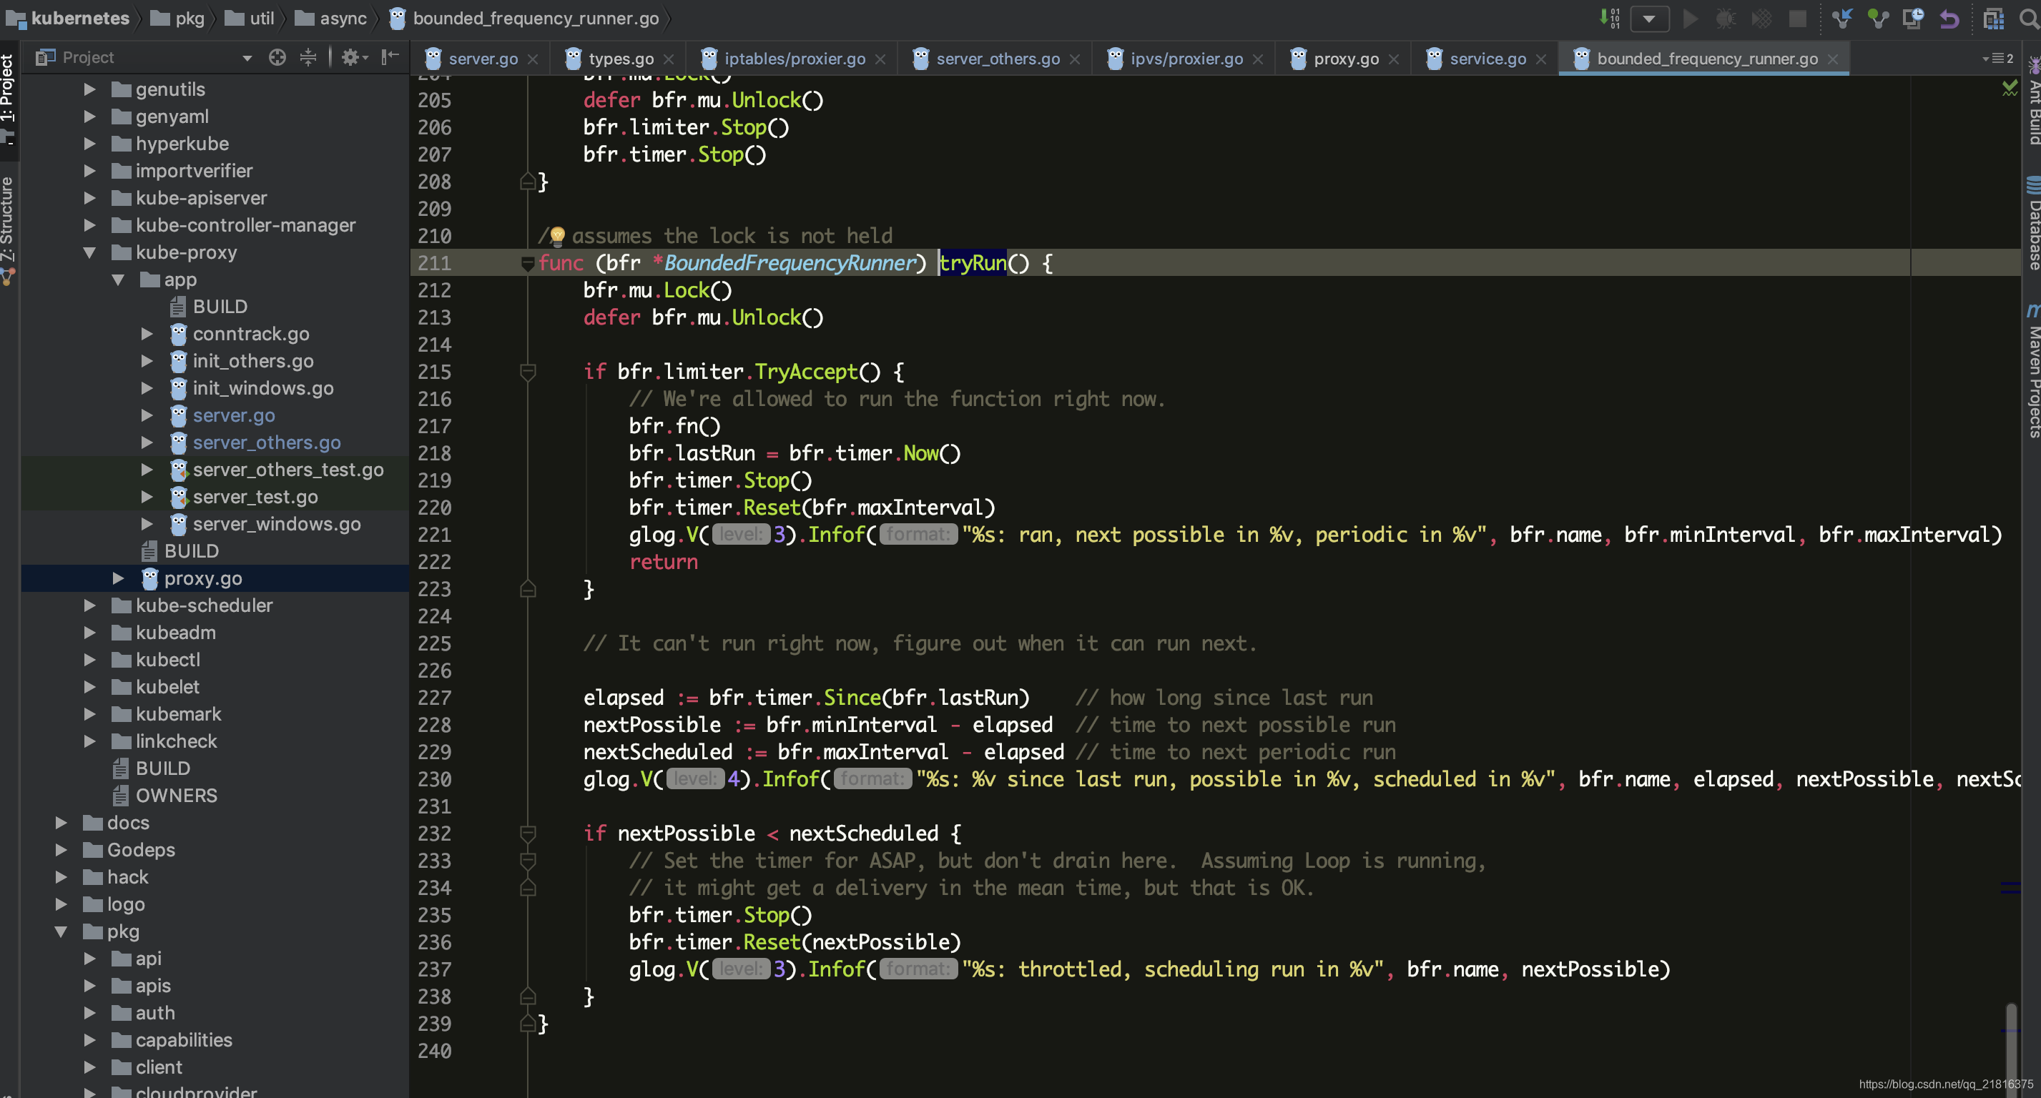
Task: Select the OWNERS file in tree
Action: (176, 796)
